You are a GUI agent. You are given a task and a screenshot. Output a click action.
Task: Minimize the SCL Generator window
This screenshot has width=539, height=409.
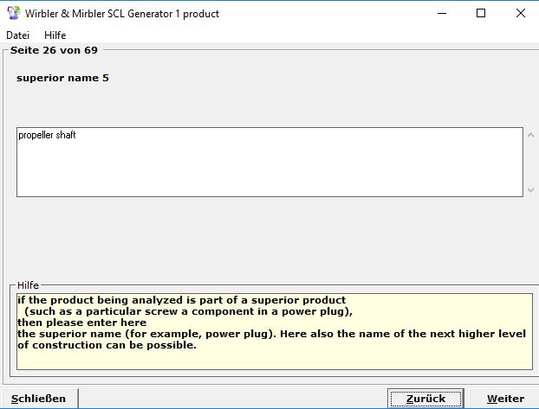pyautogui.click(x=442, y=13)
